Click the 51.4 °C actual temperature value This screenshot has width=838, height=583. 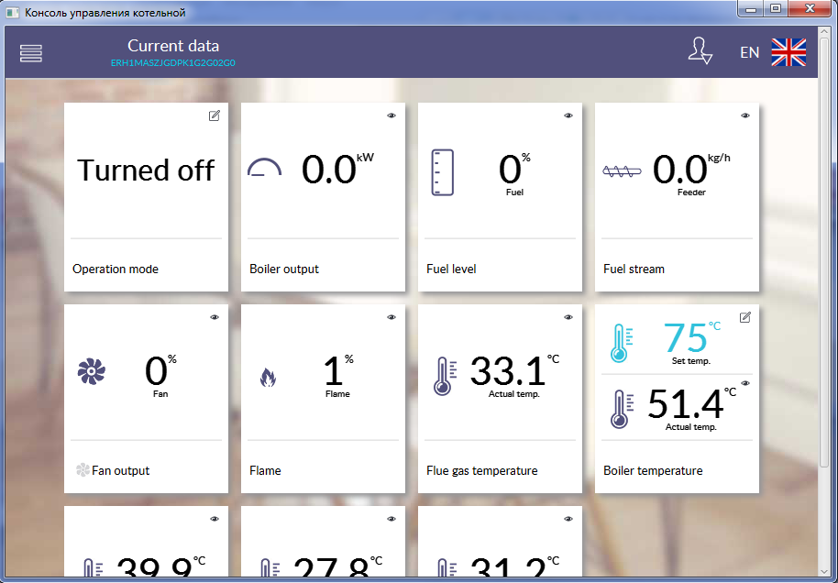point(691,404)
